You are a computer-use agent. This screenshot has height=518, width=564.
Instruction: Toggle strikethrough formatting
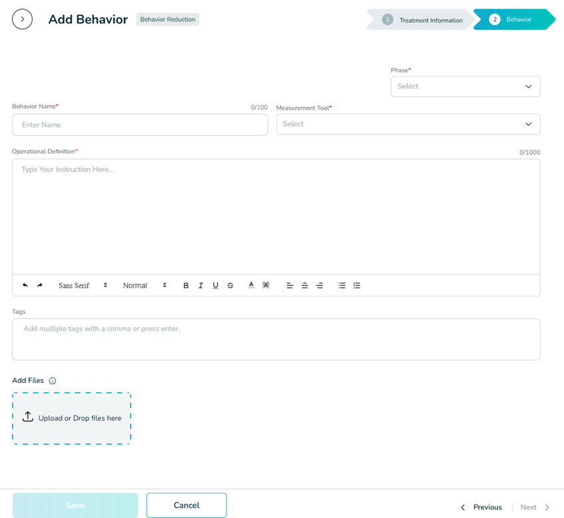pos(230,285)
